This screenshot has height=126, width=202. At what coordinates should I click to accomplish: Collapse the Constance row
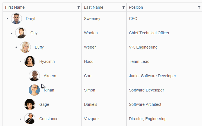(x=21, y=119)
